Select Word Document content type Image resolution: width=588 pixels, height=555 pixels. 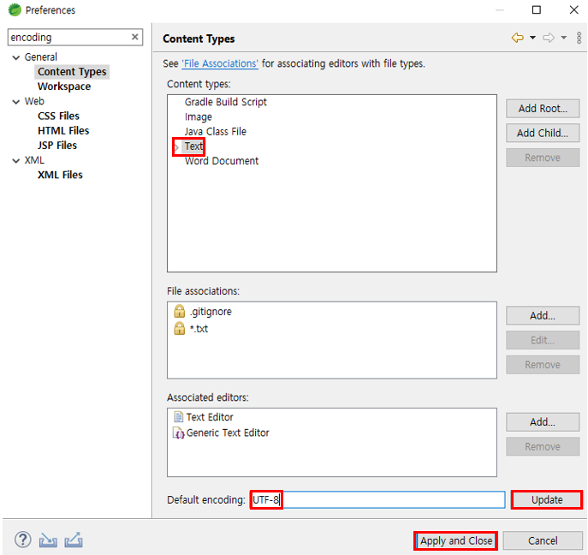click(x=222, y=161)
